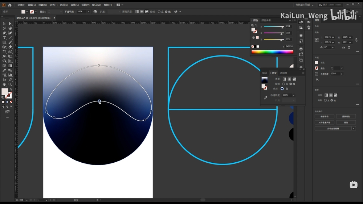
Task: Open the 对象(O) menu
Action: 42,5
